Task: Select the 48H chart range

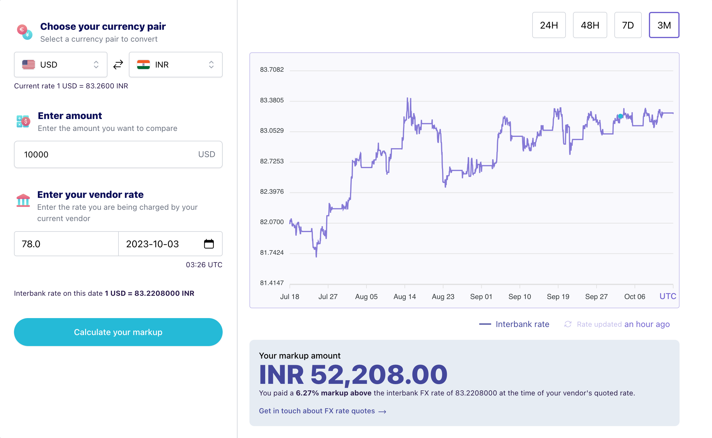Action: [590, 25]
